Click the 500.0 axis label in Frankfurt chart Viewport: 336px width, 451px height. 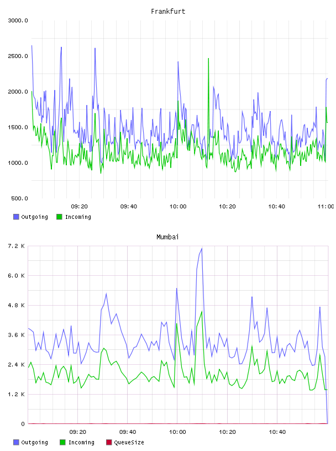pos(19,198)
